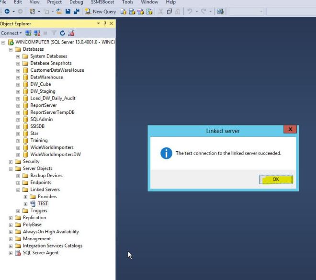Select the DW_Staging database
316x280 pixels.
click(43, 91)
